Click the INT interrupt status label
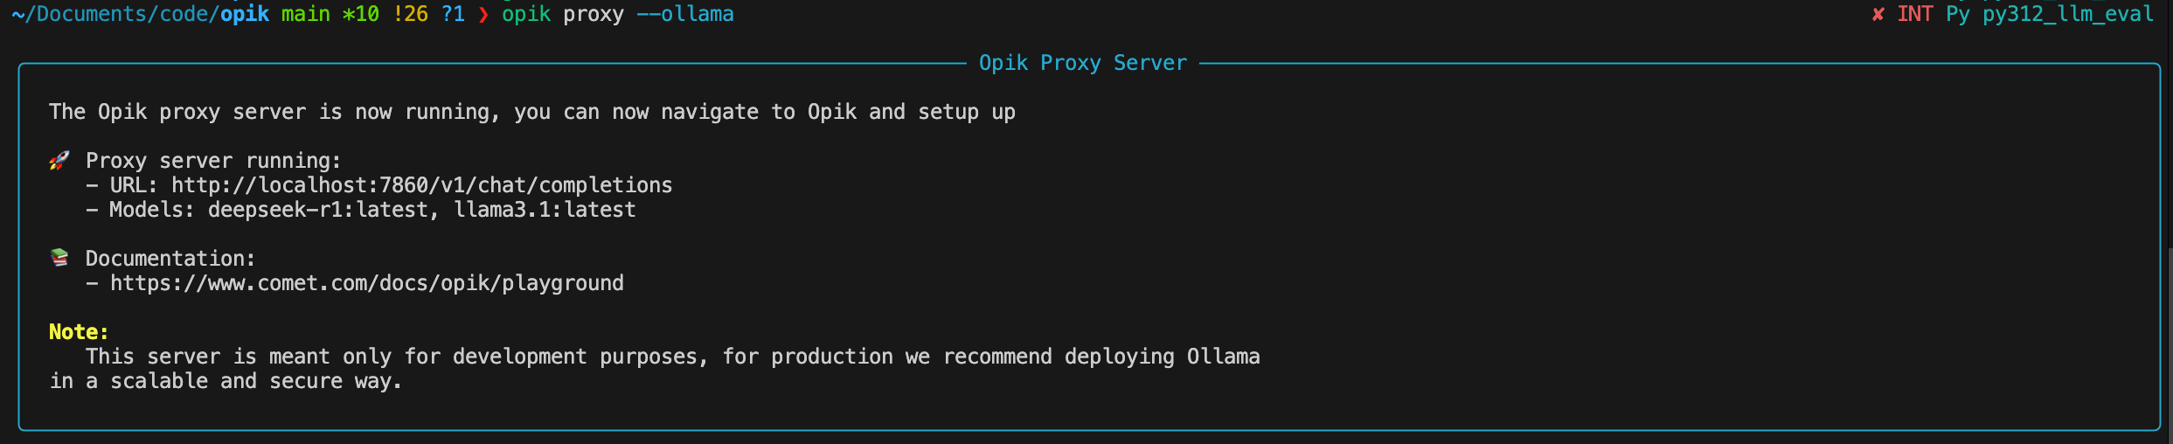 pos(1914,14)
